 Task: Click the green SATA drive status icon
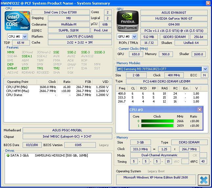tap(8, 156)
